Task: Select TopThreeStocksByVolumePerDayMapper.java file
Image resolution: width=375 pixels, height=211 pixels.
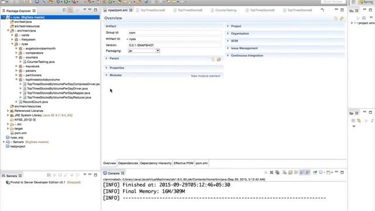Action: [x=59, y=93]
